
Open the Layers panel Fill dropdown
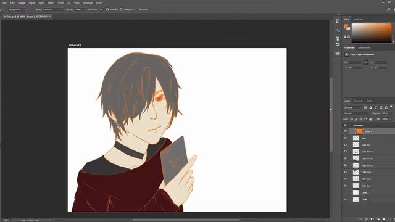click(x=391, y=119)
